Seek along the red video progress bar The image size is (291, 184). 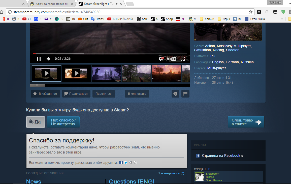(x=110, y=54)
